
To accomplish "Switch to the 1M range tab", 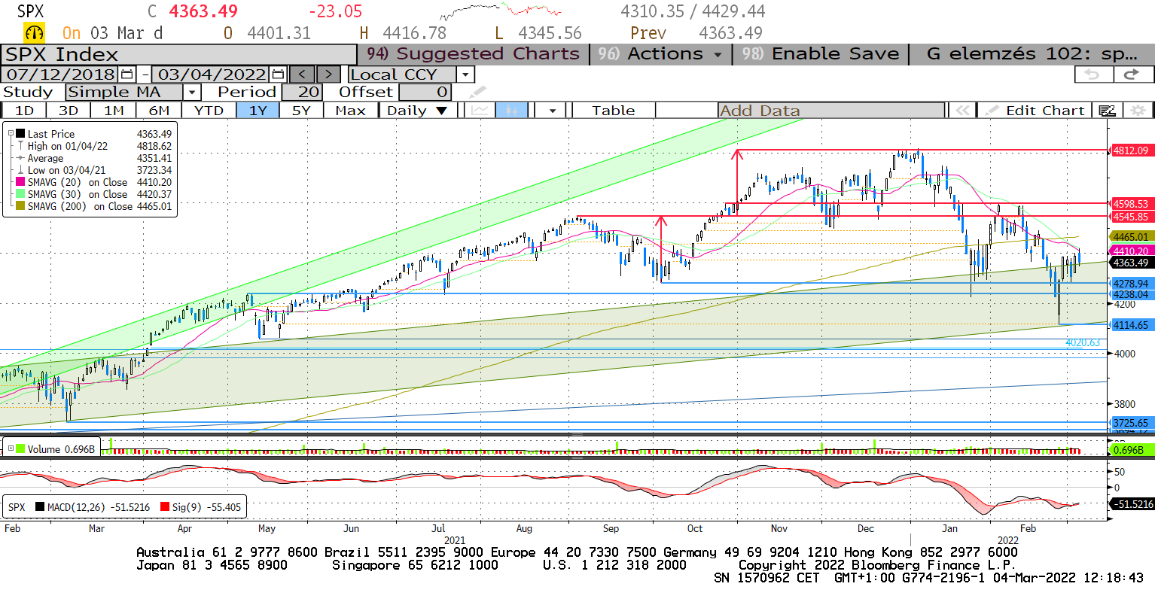I will point(114,111).
